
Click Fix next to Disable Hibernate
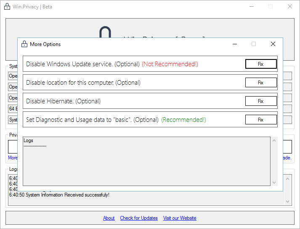pos(261,101)
